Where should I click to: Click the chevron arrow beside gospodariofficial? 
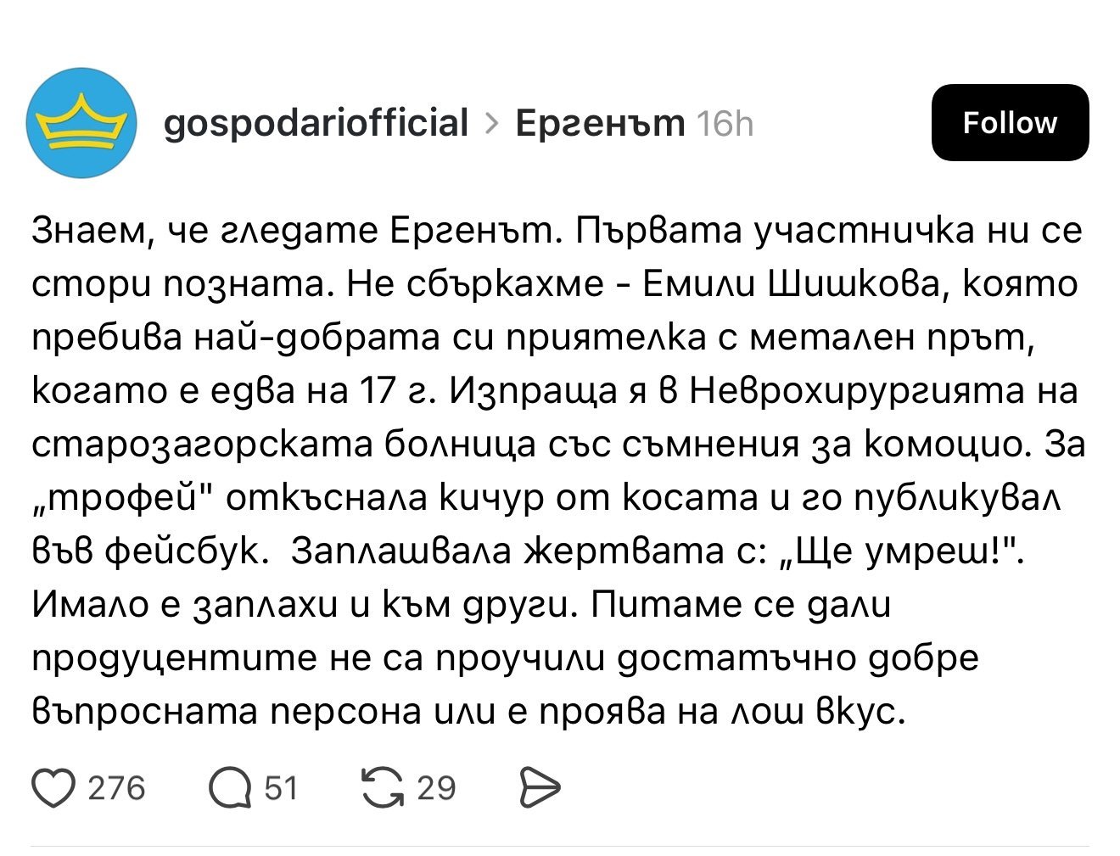(x=491, y=124)
